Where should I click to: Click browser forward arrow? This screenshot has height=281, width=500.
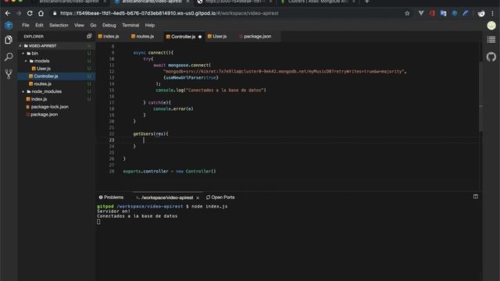point(19,13)
